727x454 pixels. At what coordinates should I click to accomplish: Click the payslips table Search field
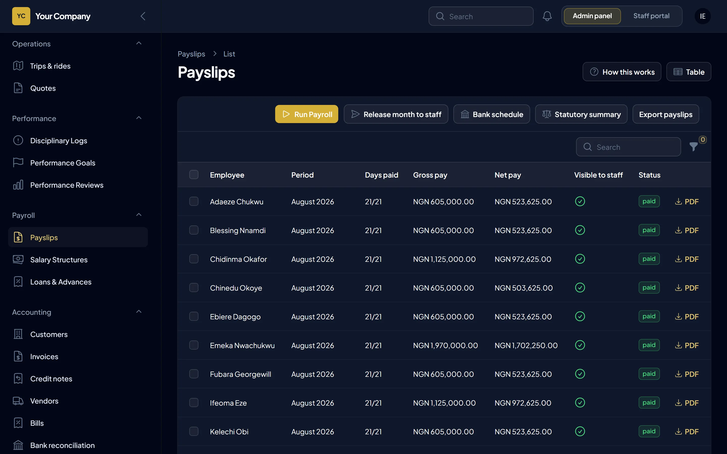pyautogui.click(x=628, y=147)
